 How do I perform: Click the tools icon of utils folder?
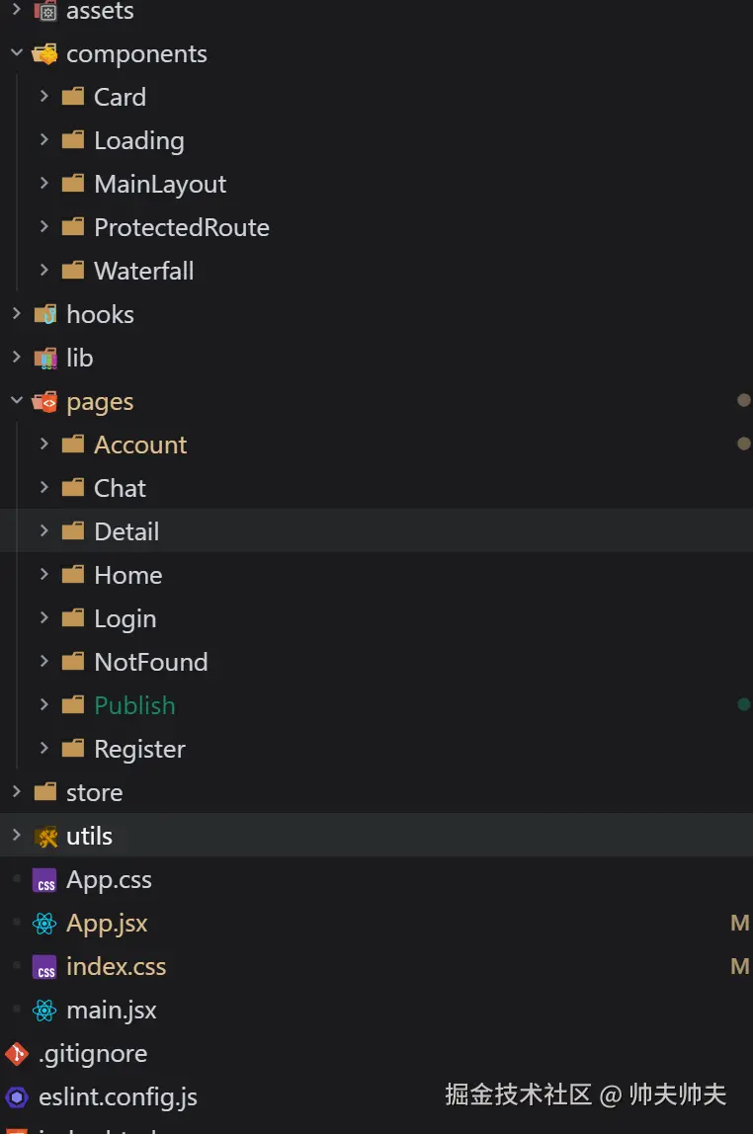pyautogui.click(x=45, y=837)
